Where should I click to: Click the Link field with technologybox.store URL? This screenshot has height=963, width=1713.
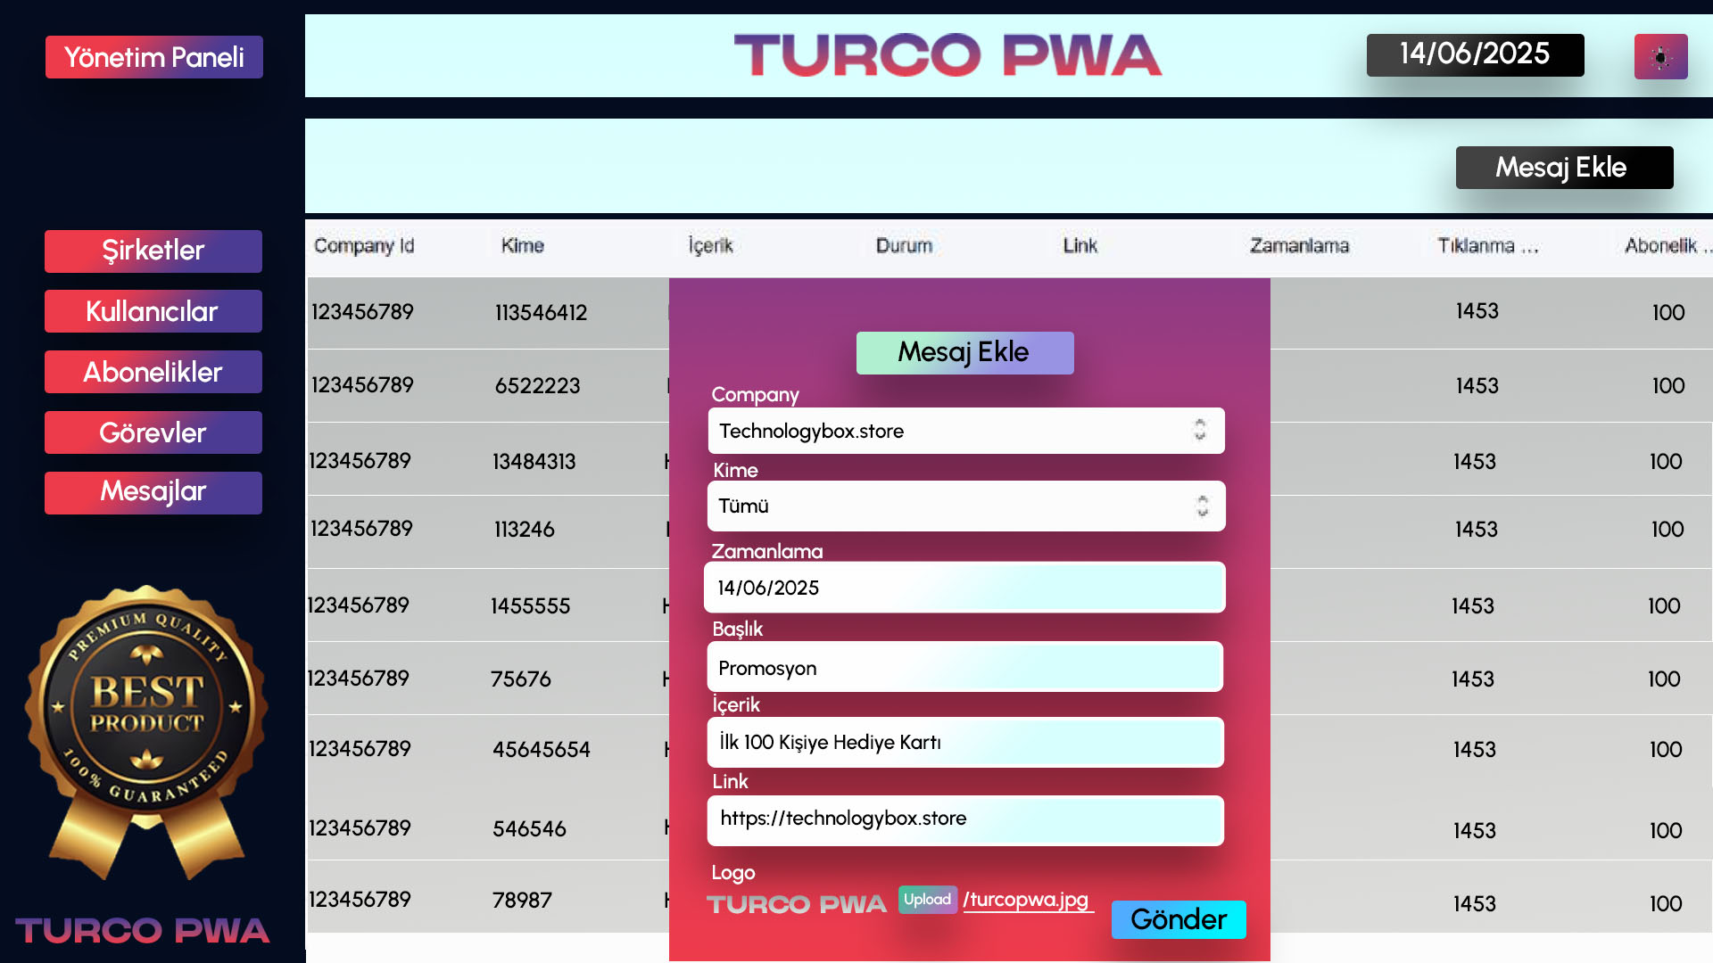[x=965, y=820]
